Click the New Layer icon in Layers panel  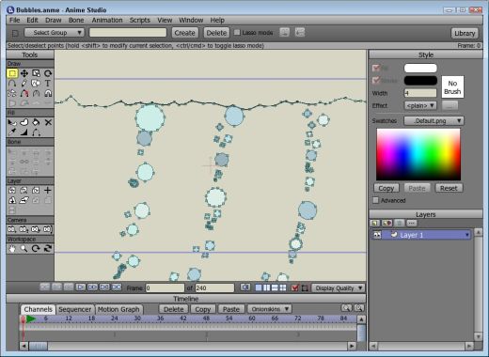pyautogui.click(x=374, y=223)
